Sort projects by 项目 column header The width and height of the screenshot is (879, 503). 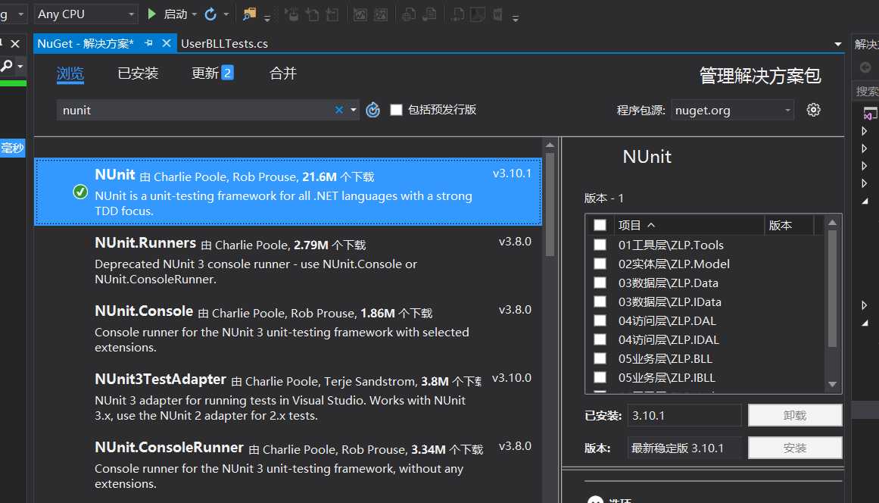(x=690, y=225)
